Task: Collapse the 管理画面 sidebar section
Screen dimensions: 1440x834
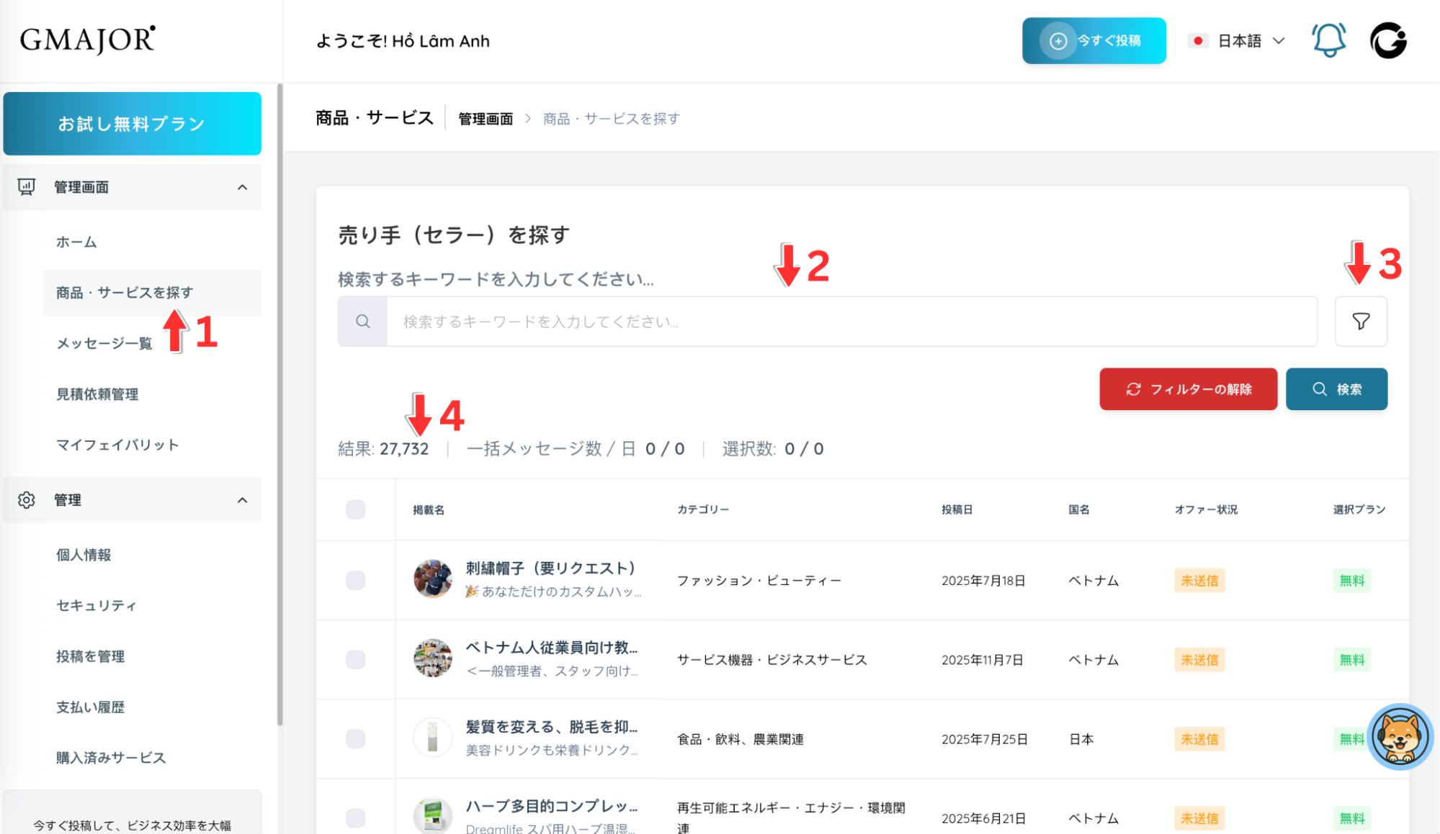Action: 242,187
